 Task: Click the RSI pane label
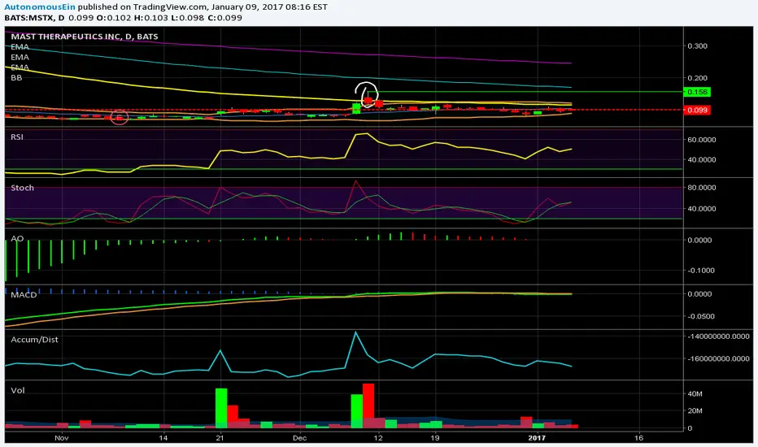(x=17, y=137)
